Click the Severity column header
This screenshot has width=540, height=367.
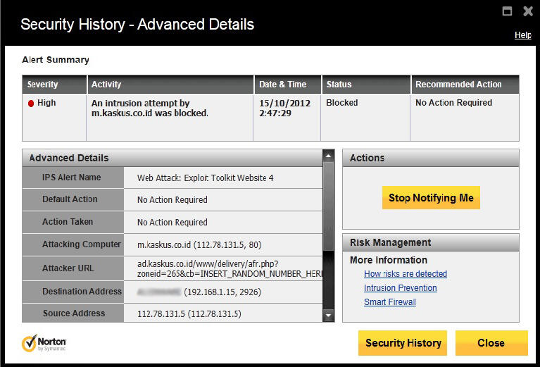point(54,85)
